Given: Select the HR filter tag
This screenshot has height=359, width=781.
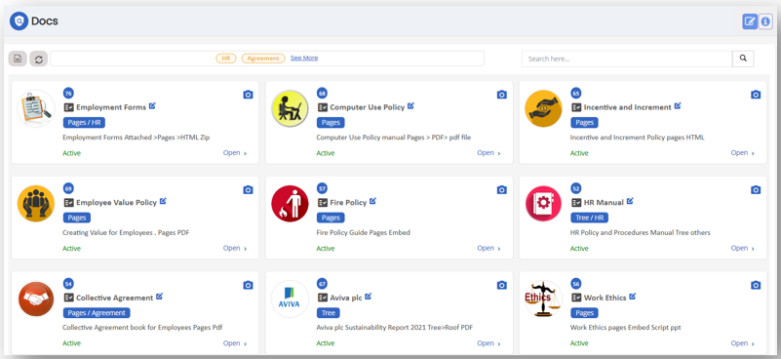Looking at the screenshot, I should pyautogui.click(x=226, y=59).
